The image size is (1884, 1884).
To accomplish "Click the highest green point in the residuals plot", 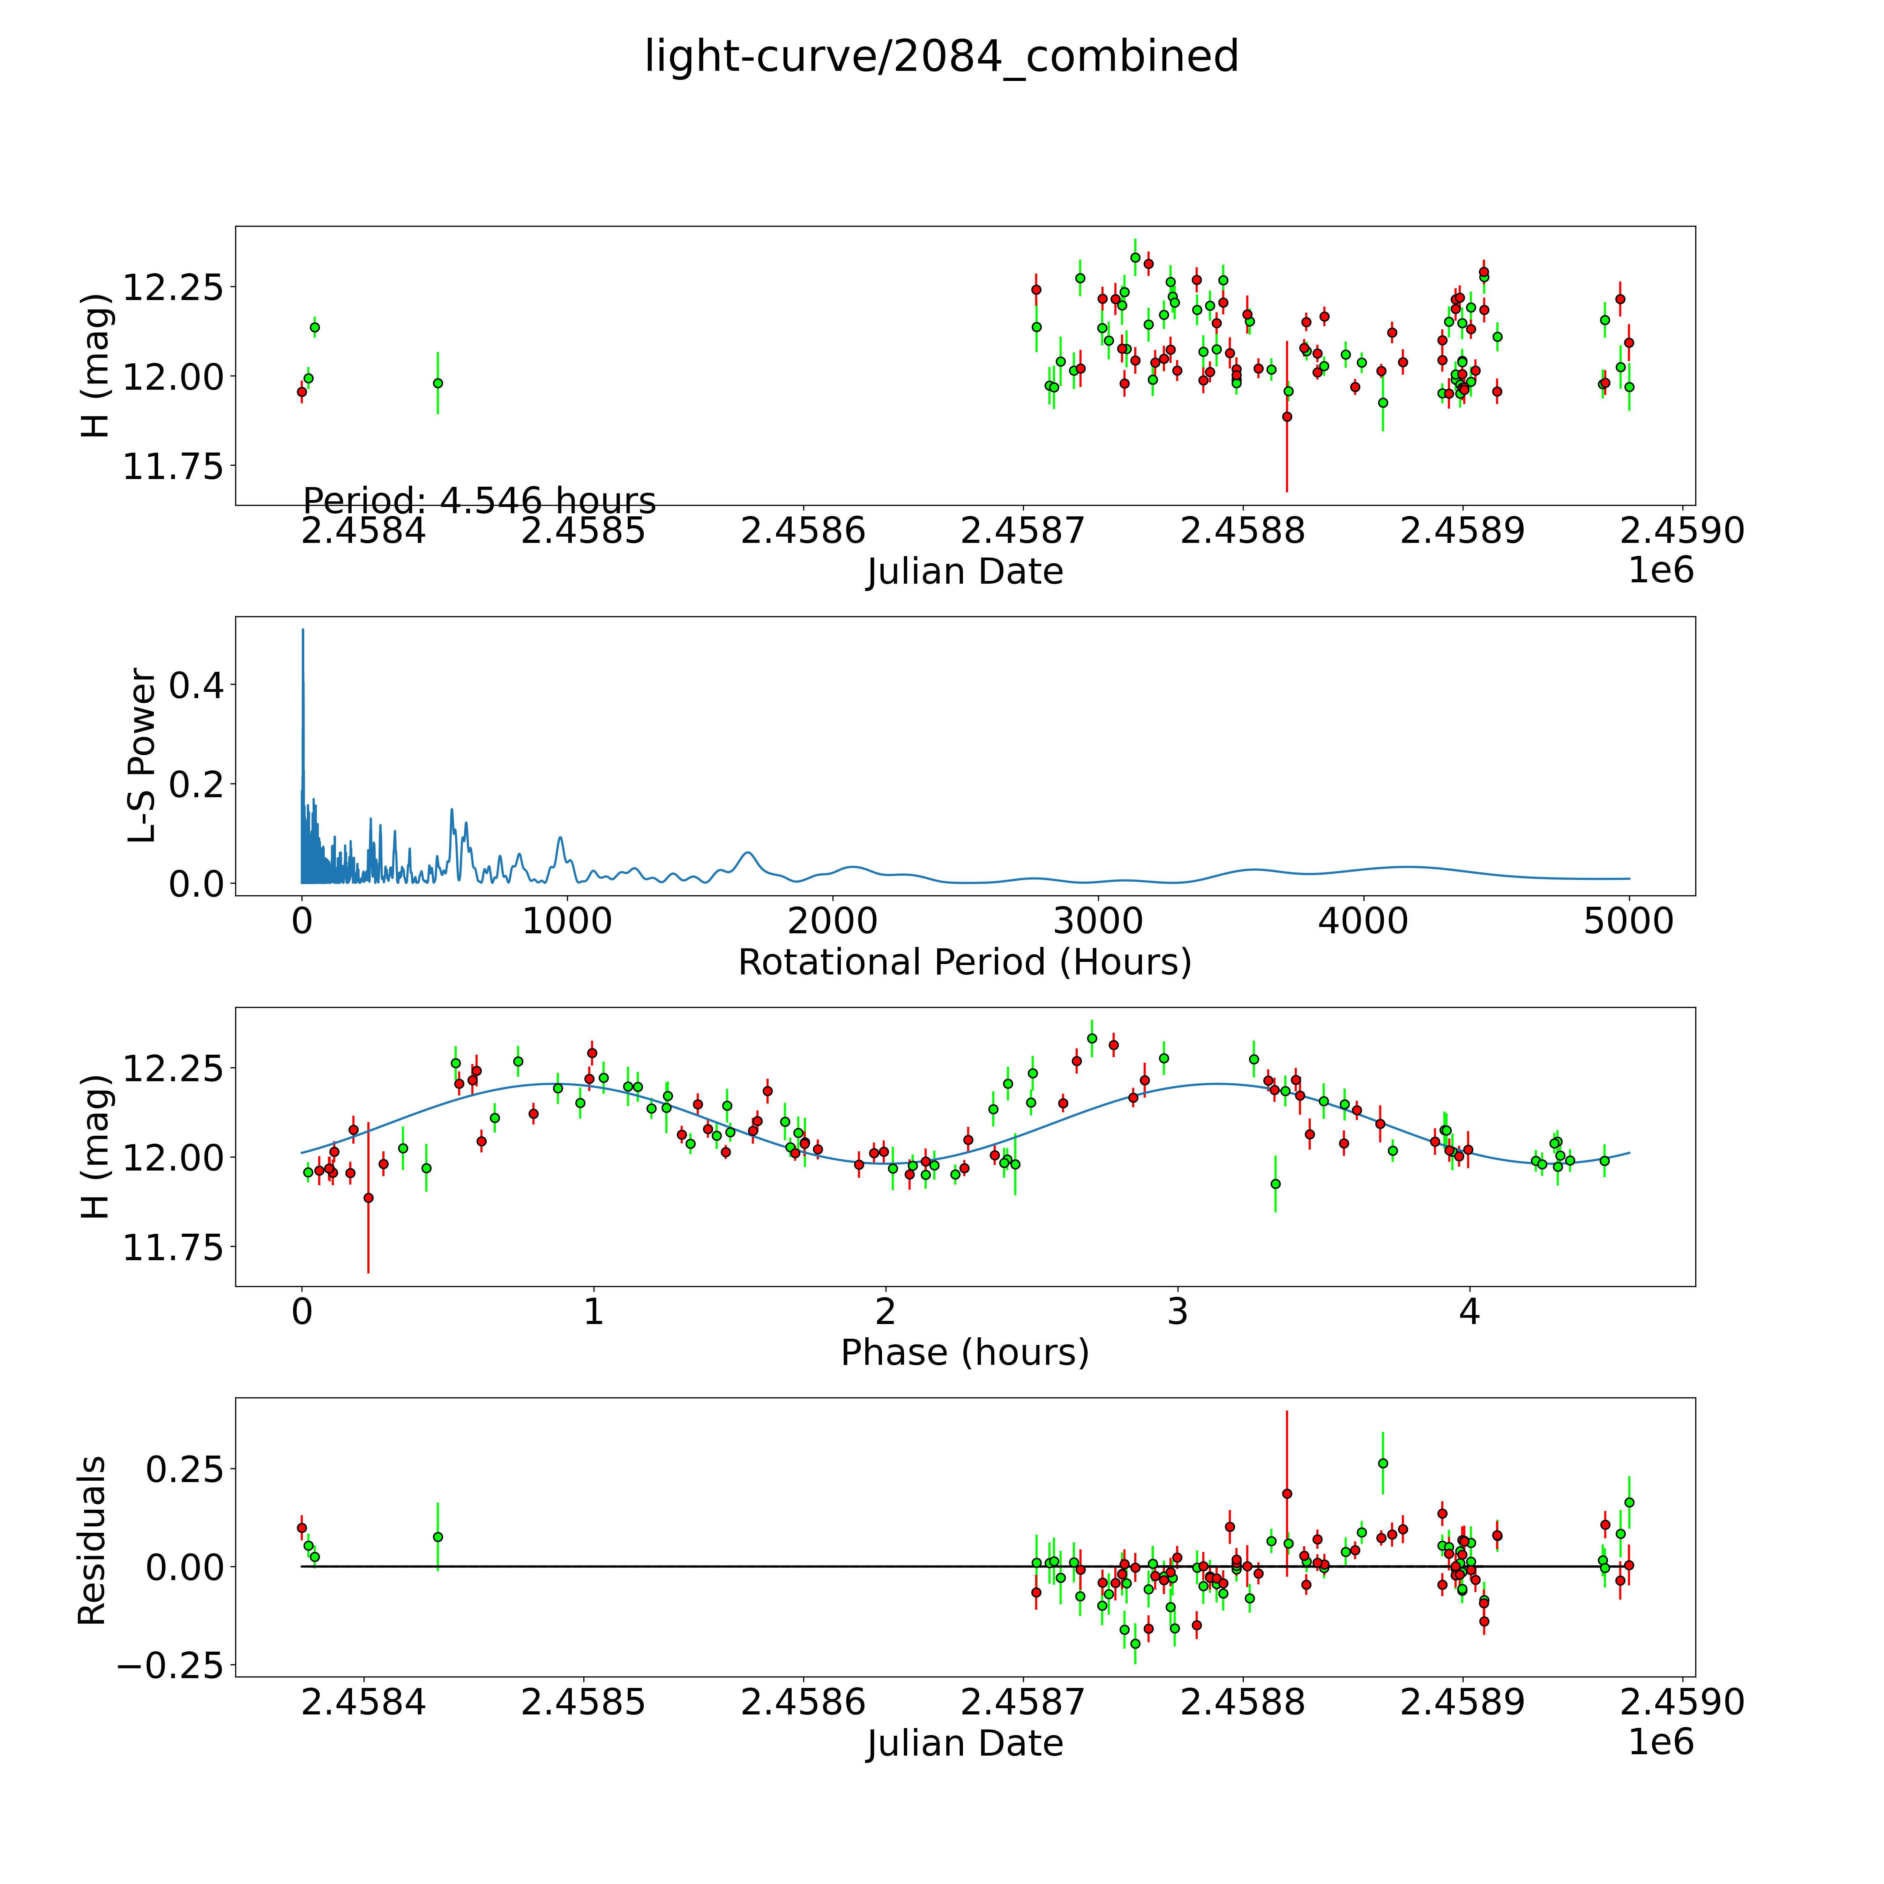I will 1382,1463.
